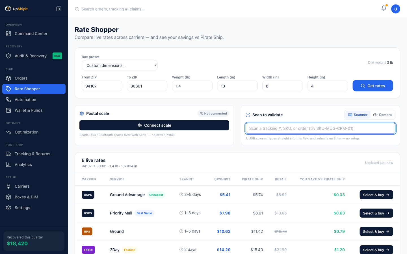Click the Get rates button
Image resolution: width=407 pixels, height=254 pixels.
373,86
